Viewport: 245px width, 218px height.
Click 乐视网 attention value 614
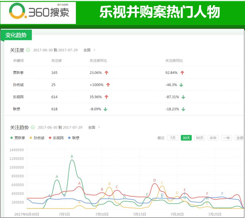click(x=54, y=97)
